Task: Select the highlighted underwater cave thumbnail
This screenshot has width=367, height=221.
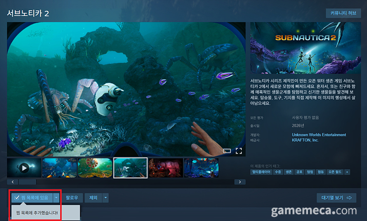Action: pyautogui.click(x=130, y=168)
